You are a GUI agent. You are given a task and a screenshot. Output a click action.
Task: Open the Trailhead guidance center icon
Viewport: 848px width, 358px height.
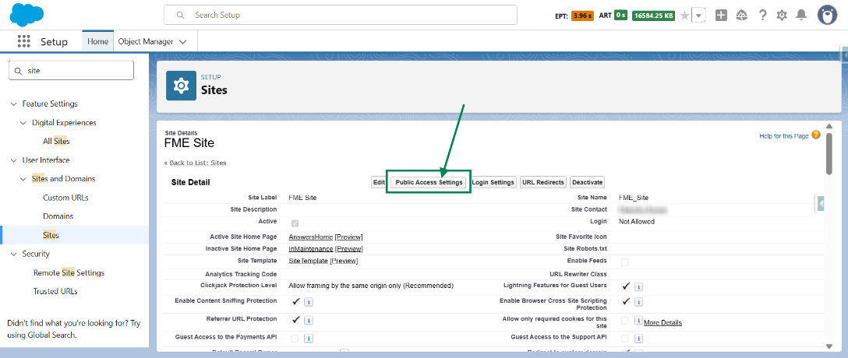click(x=741, y=15)
